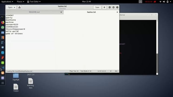173x97 pixels.
Task: Open the text editor hamburger menu
Action: click(104, 7)
